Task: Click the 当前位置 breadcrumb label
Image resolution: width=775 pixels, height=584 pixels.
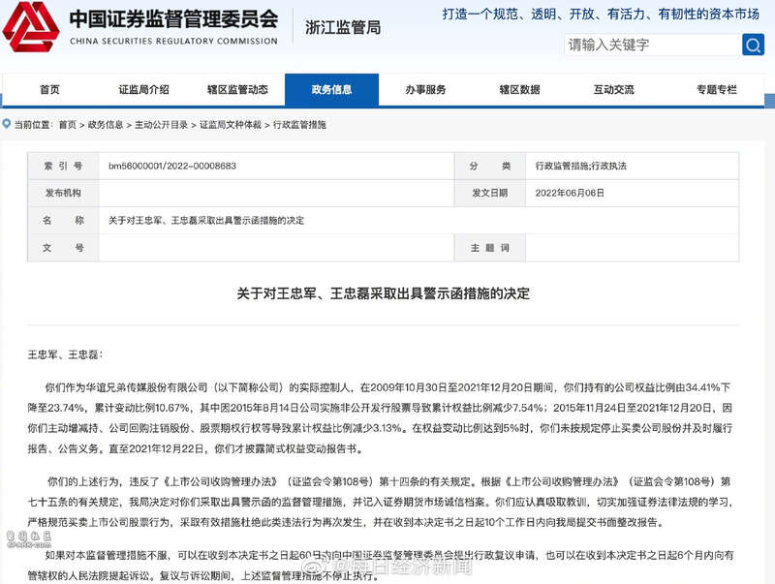Action: [33, 125]
